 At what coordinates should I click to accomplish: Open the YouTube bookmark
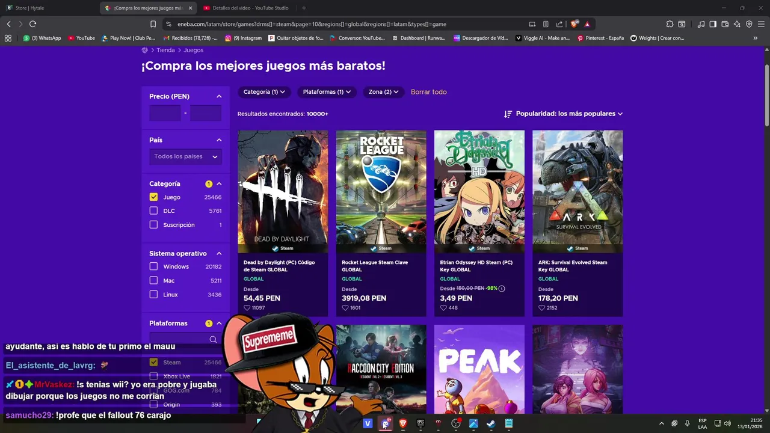click(x=81, y=38)
